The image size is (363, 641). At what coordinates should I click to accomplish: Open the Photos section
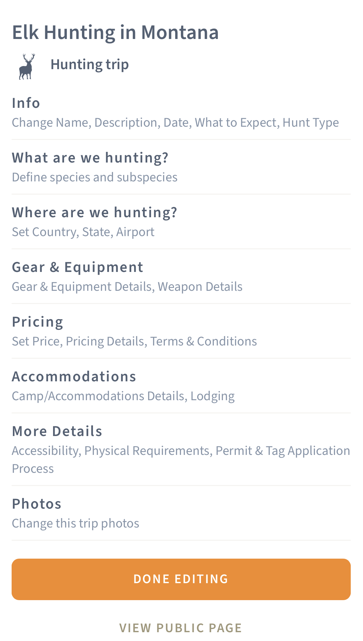click(x=36, y=503)
